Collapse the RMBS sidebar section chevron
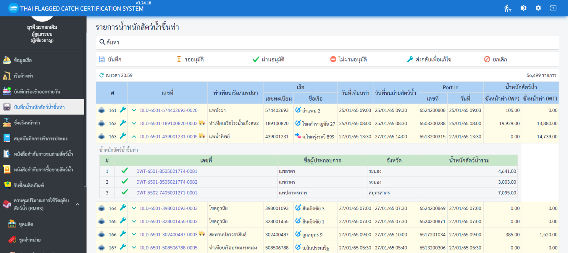 point(78,204)
